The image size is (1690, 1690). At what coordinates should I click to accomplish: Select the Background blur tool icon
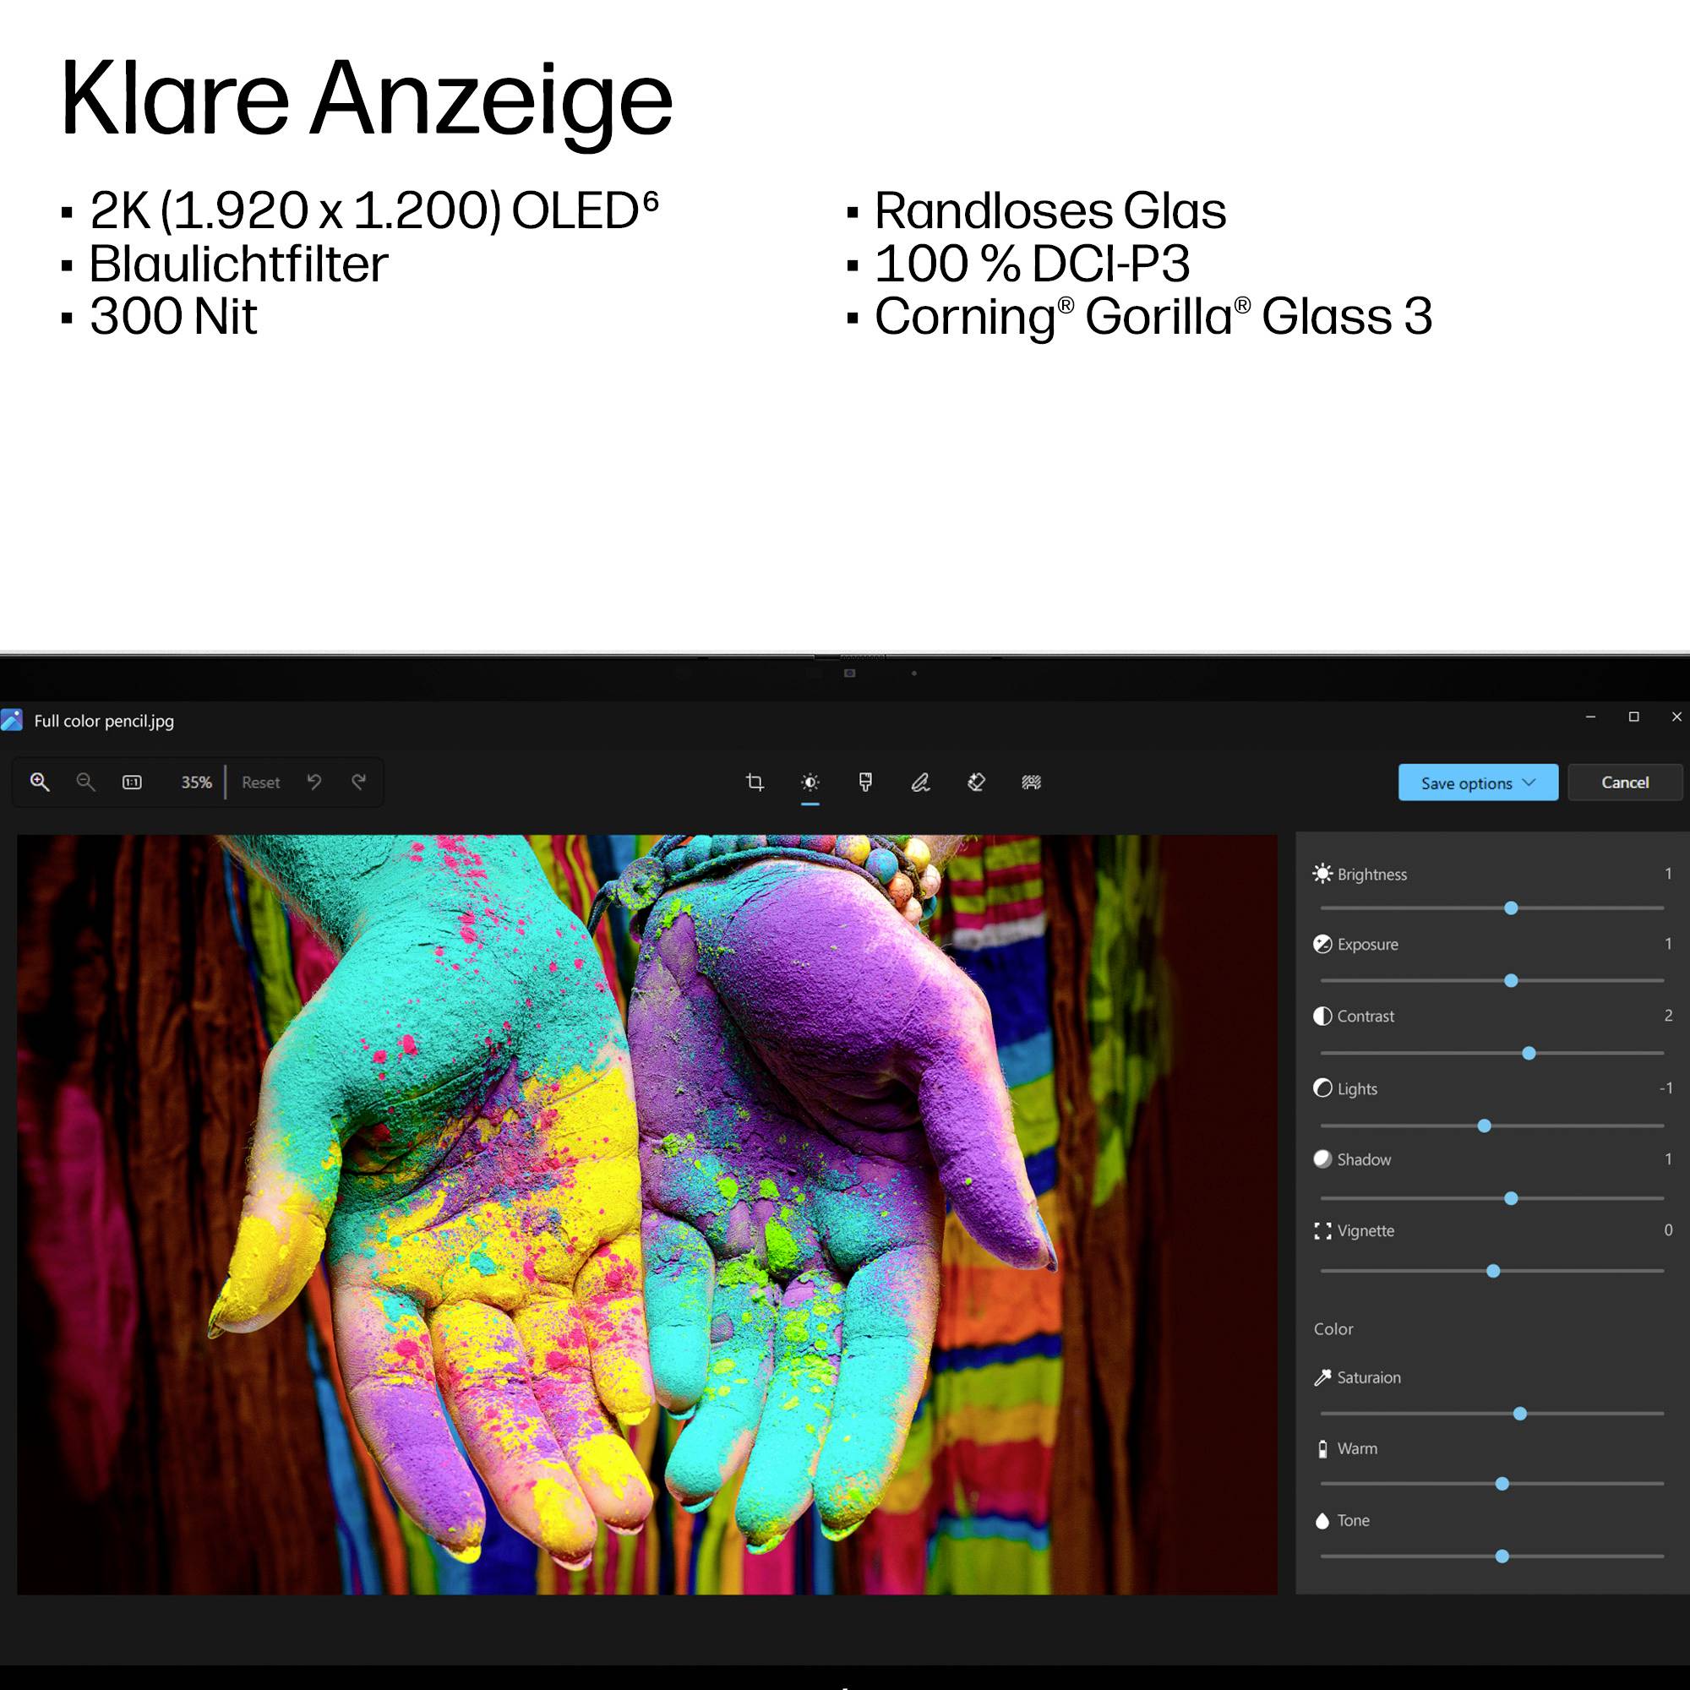click(1031, 782)
